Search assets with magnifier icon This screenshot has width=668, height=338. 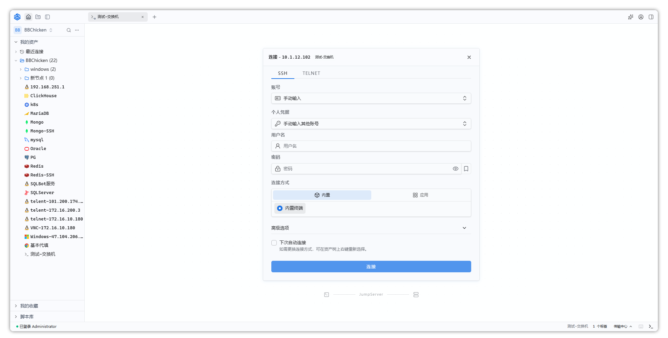coord(69,30)
